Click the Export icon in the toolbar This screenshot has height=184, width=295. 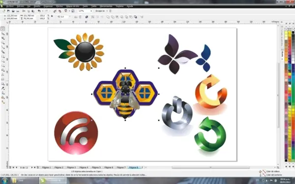(59, 11)
